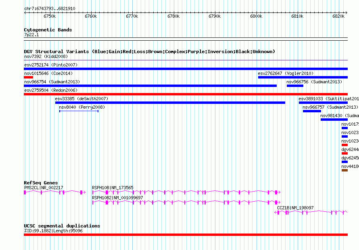Screen dimensions: 359x250
Task: Click the %ID:99.1882|Length:95096 label
Action: [53, 231]
